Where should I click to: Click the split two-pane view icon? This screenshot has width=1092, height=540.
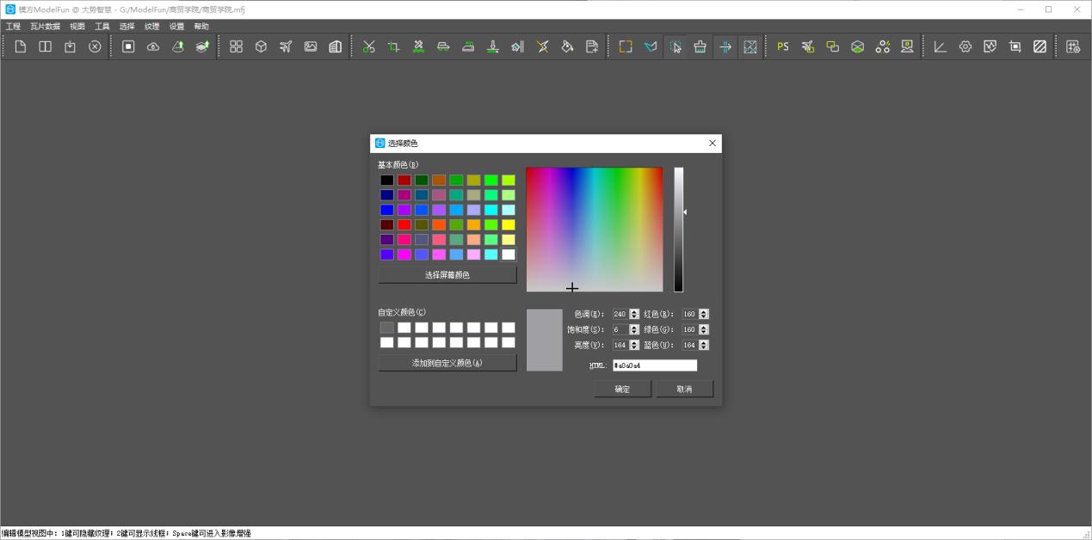pos(46,46)
